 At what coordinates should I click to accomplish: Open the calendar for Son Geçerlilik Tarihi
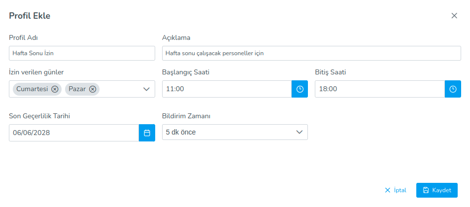click(147, 133)
